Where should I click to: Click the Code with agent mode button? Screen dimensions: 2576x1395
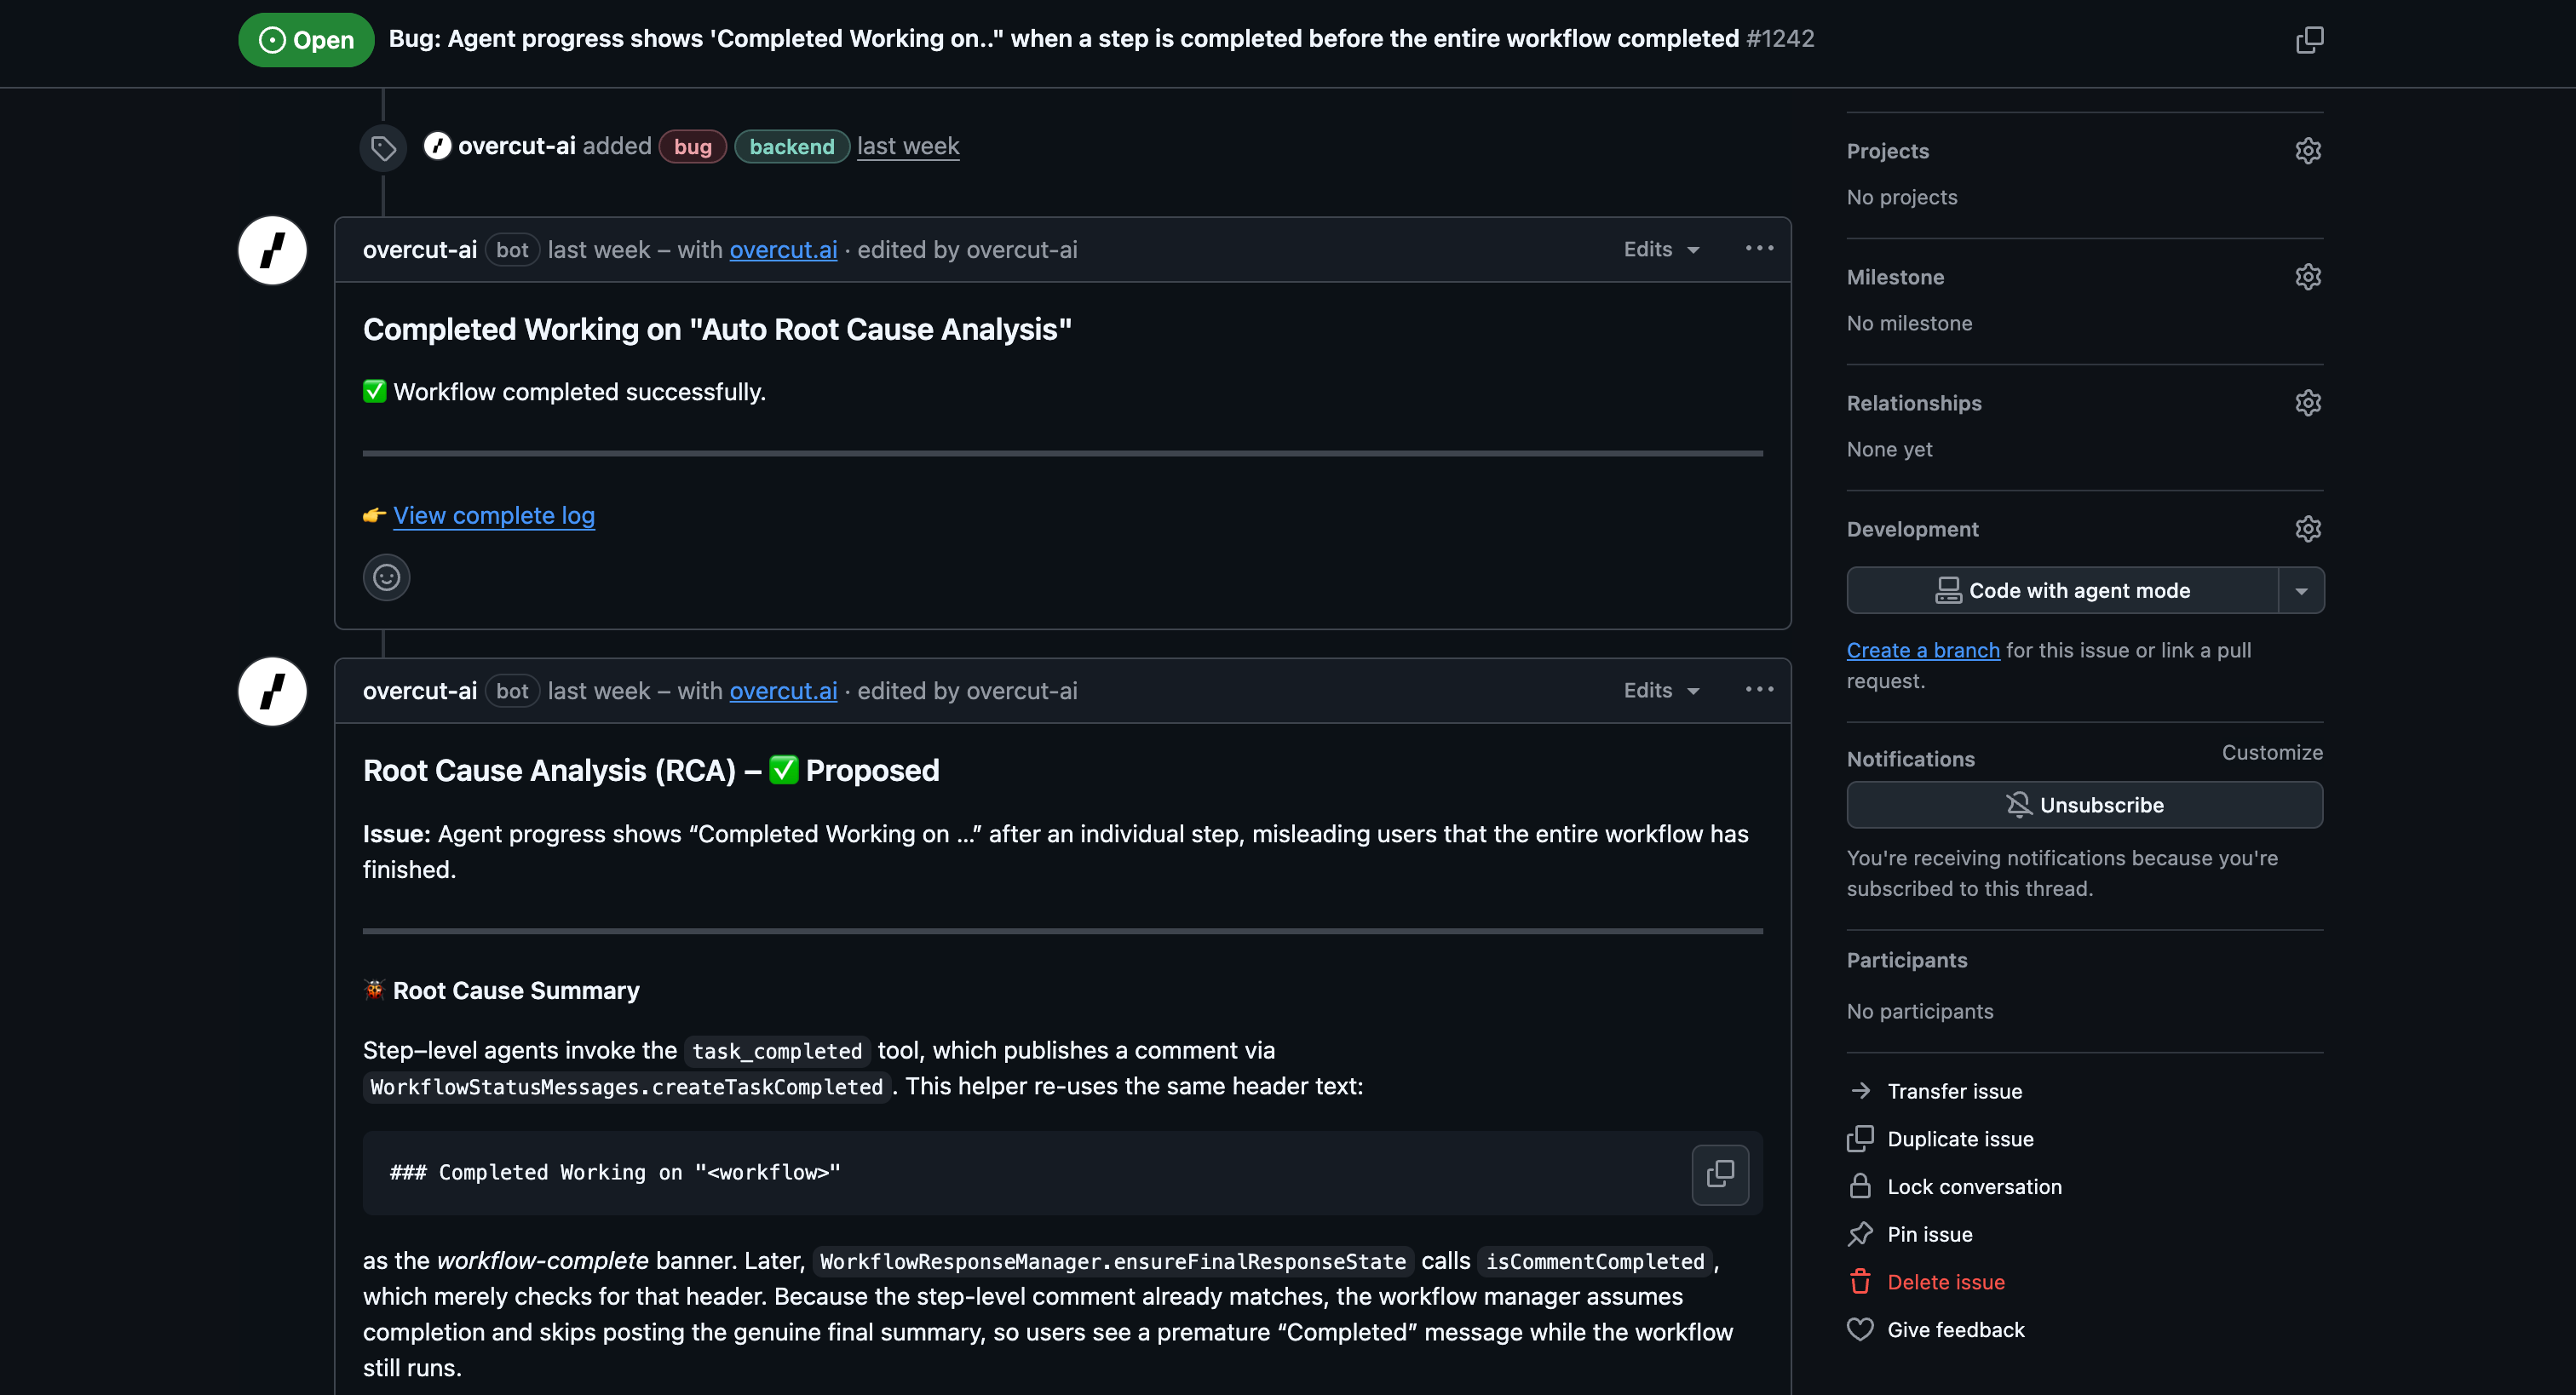click(x=2062, y=591)
